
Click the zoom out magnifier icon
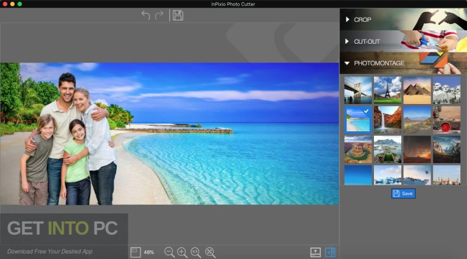tap(169, 252)
